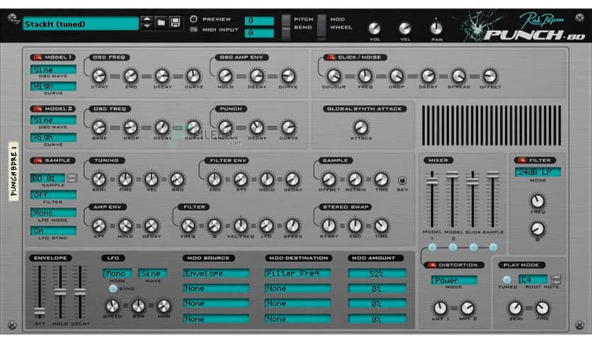Click the Vol knob in top bar
592x343 pixels.
[x=375, y=28]
